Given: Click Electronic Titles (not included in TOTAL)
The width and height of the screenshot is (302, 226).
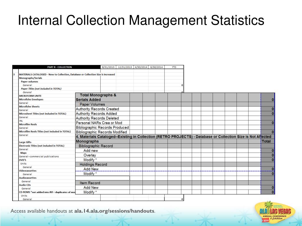Looking at the screenshot, I should coord(42,146).
